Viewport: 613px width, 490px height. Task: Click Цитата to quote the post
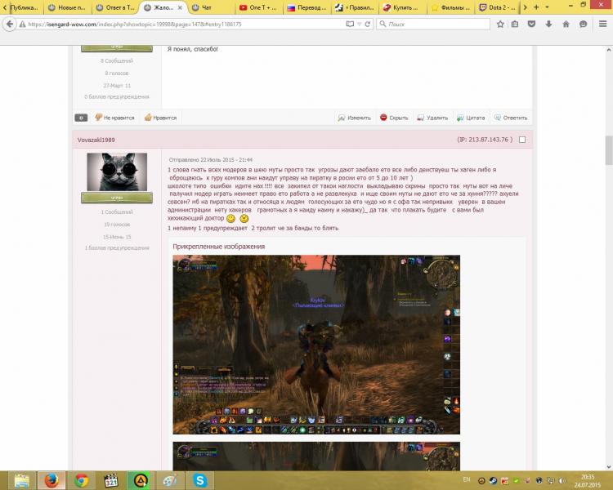tap(471, 118)
